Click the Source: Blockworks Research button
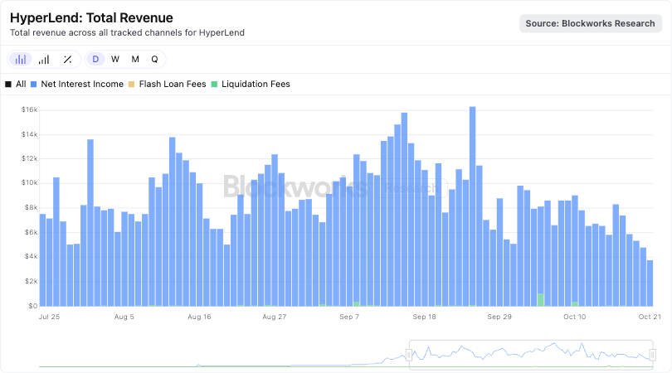The height and width of the screenshot is (373, 672). (x=591, y=23)
